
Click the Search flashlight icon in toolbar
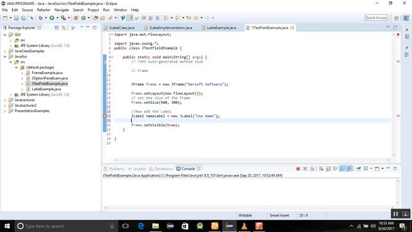[110, 18]
